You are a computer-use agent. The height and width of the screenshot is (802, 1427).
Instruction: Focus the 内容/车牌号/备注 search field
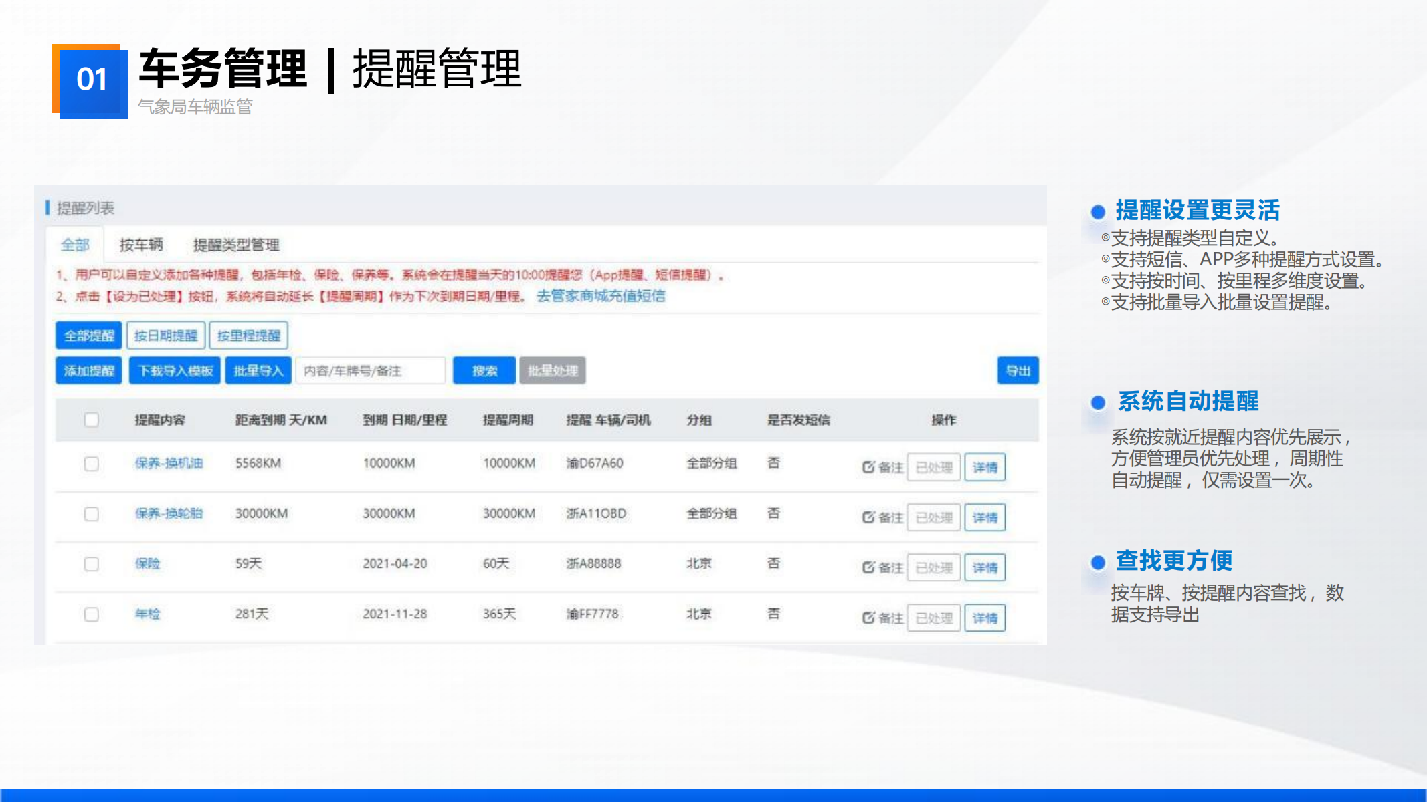370,370
